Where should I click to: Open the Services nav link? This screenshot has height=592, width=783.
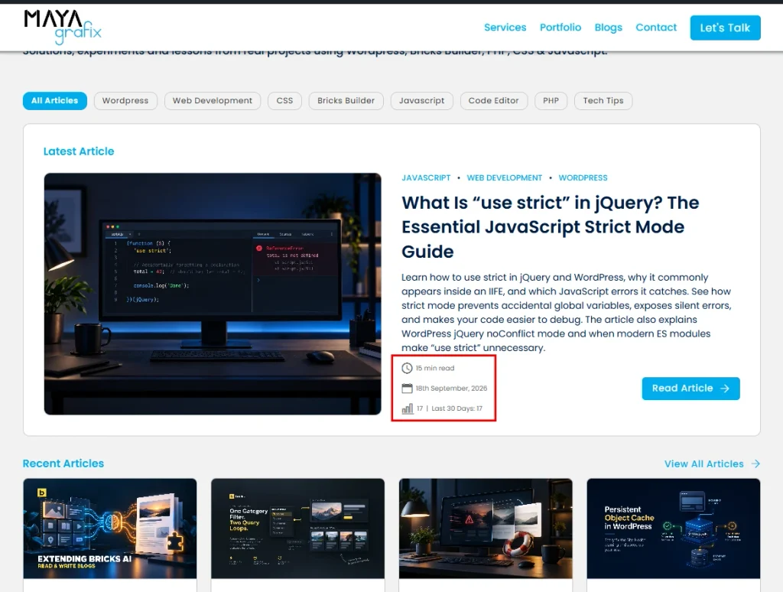tap(505, 28)
